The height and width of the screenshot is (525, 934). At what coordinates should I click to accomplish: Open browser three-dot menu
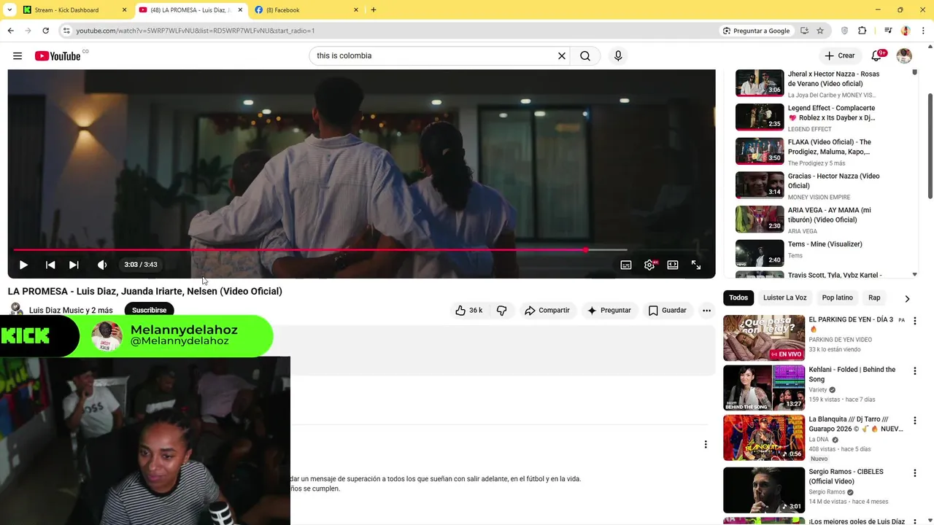[923, 31]
